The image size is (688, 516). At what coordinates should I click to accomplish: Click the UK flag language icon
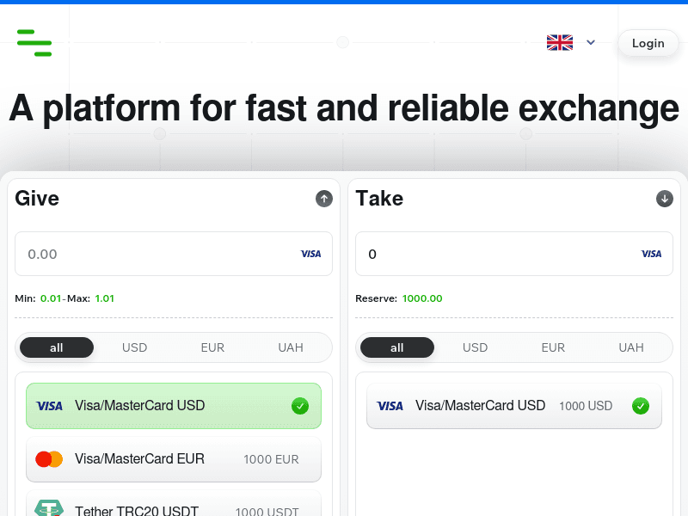coord(560,42)
